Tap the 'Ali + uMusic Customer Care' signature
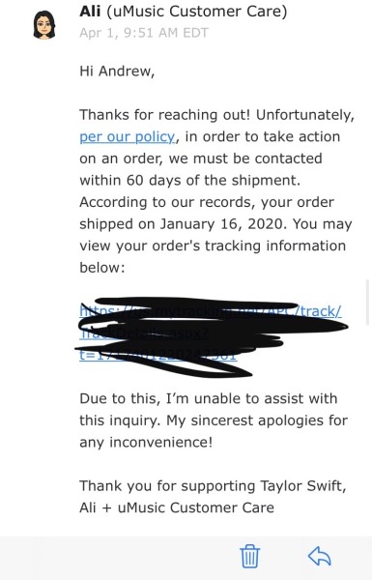This screenshot has height=580, width=372. 177,507
